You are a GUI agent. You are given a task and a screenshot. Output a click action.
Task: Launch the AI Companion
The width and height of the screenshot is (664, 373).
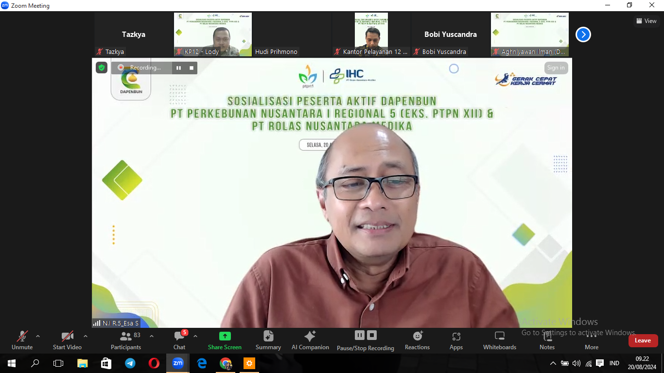point(310,340)
